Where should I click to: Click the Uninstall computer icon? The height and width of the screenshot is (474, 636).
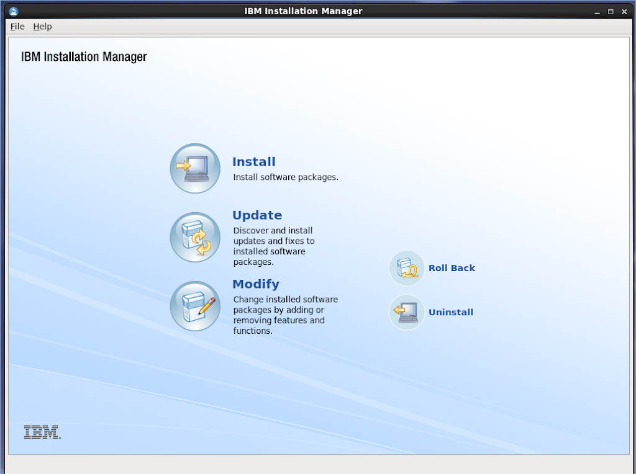[x=407, y=312]
